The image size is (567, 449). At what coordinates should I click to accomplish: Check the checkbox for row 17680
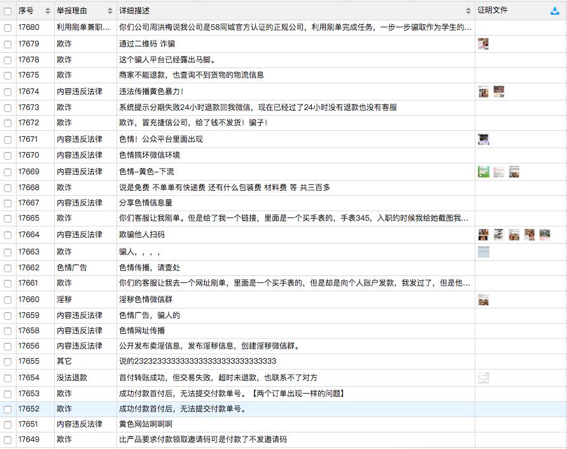point(8,28)
